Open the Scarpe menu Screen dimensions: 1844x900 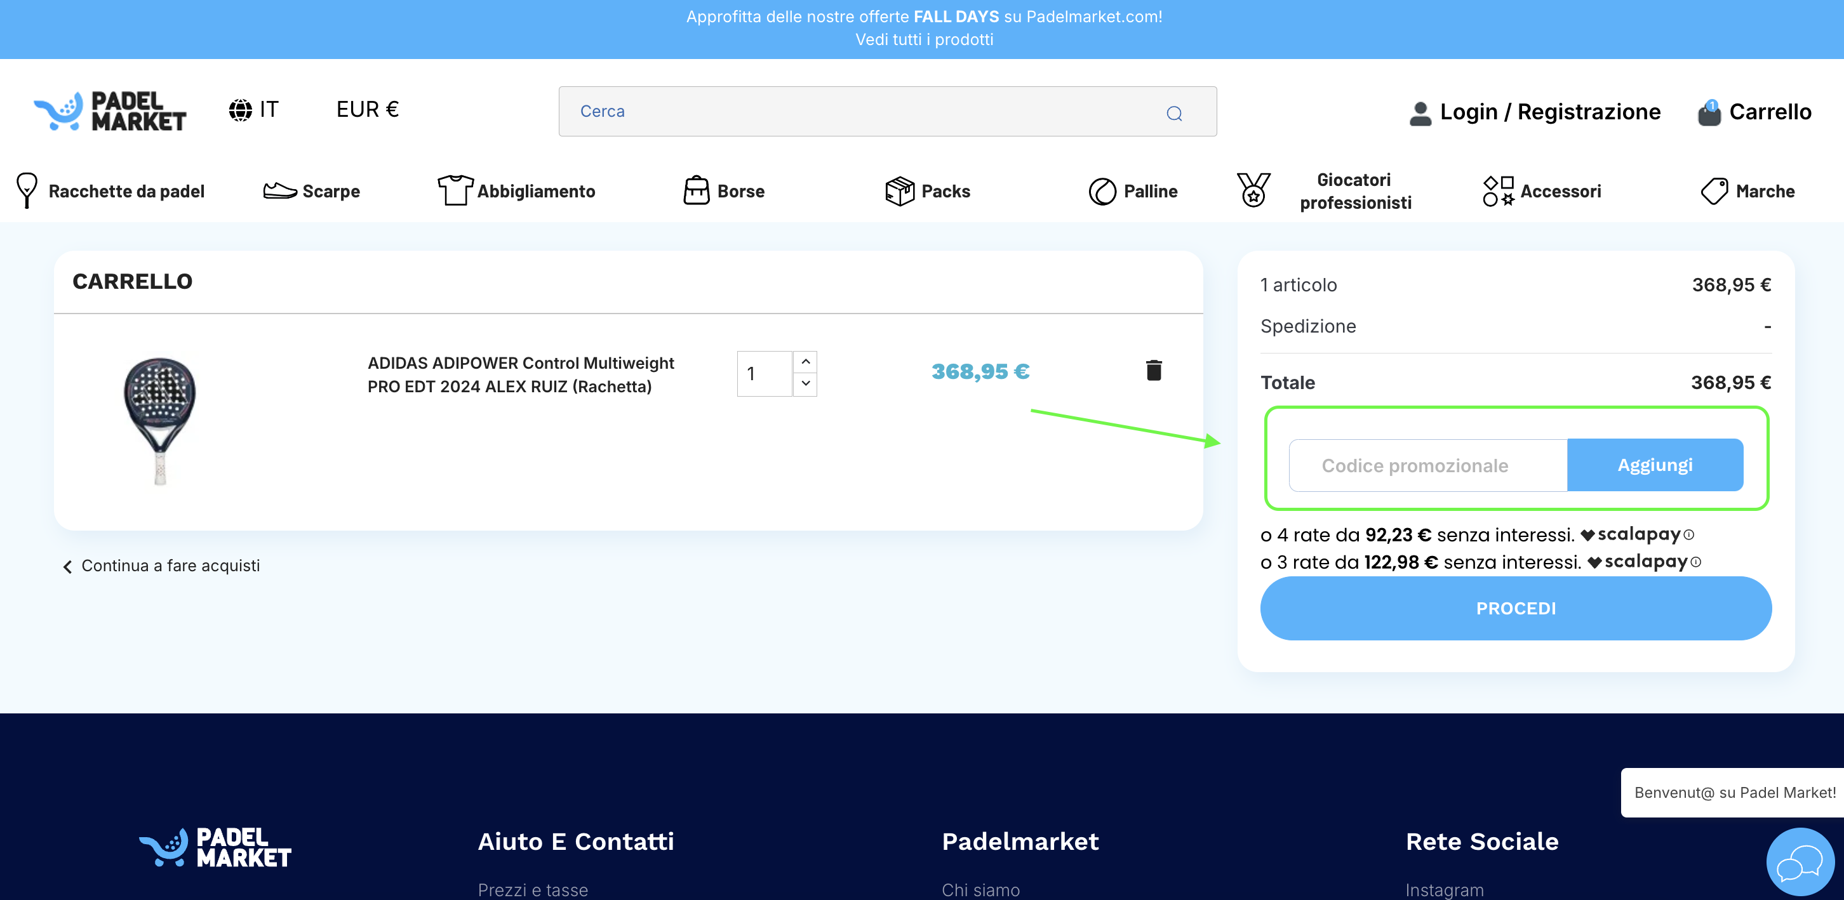tap(331, 191)
